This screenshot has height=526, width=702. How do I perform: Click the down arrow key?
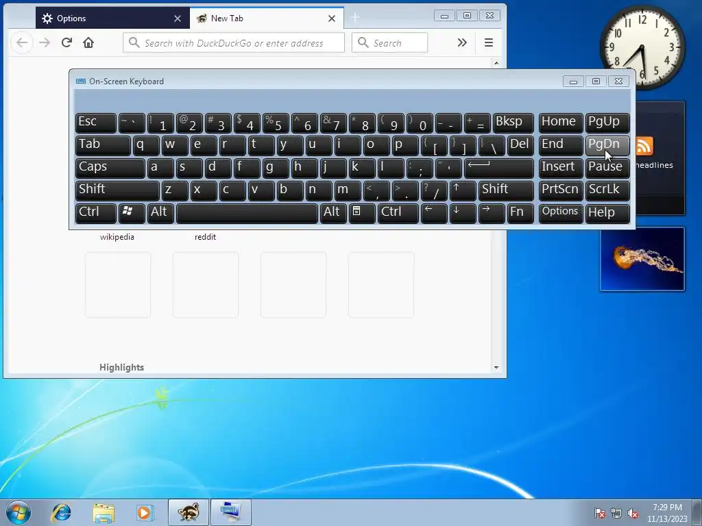click(463, 213)
